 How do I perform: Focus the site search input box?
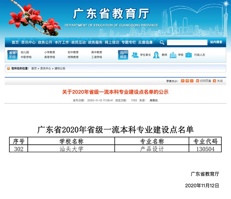pos(187,42)
